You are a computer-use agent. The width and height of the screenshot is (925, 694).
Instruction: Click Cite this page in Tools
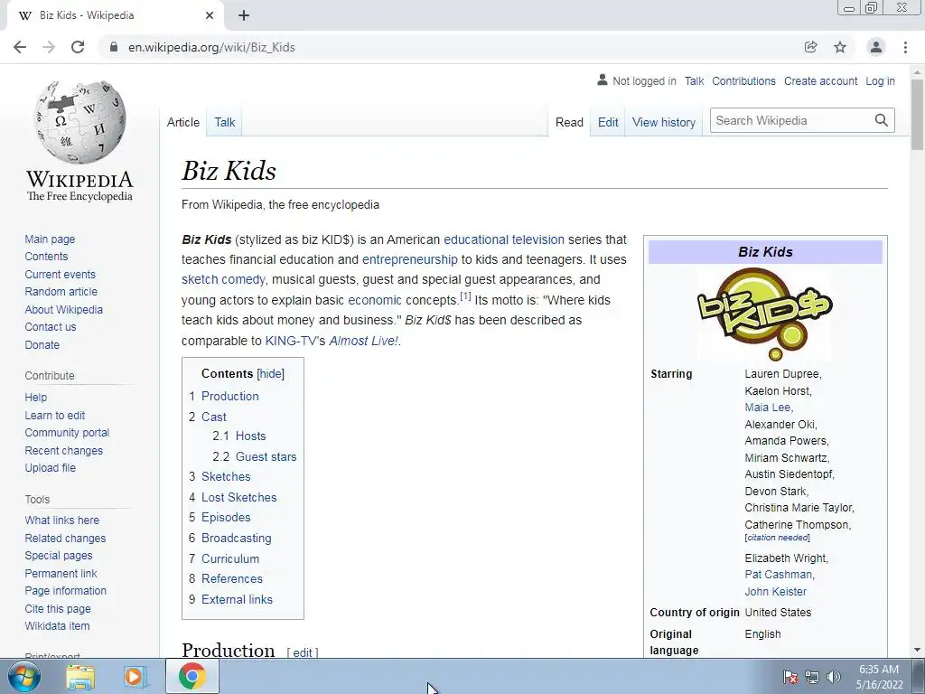58,608
